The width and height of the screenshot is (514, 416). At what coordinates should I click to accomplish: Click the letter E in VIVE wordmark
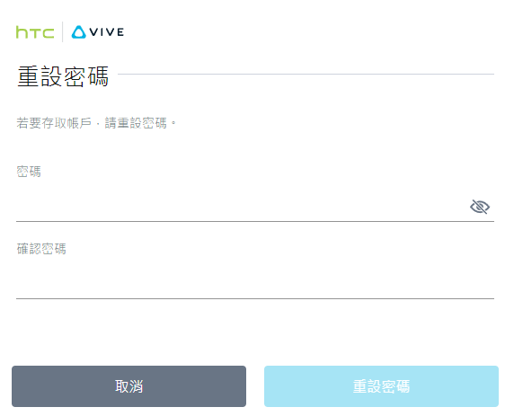pos(120,32)
